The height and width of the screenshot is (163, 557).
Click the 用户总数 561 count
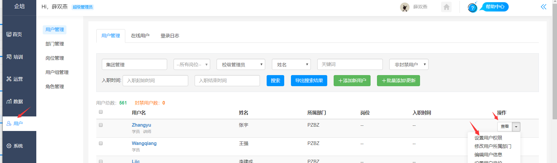click(112, 103)
